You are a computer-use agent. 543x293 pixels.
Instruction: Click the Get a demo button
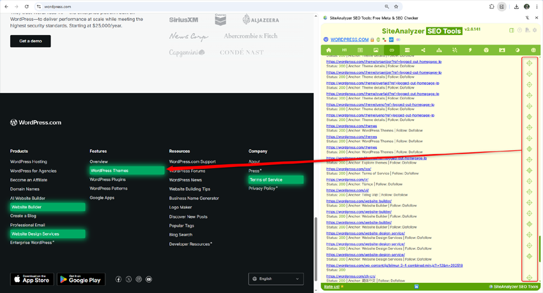coord(31,41)
